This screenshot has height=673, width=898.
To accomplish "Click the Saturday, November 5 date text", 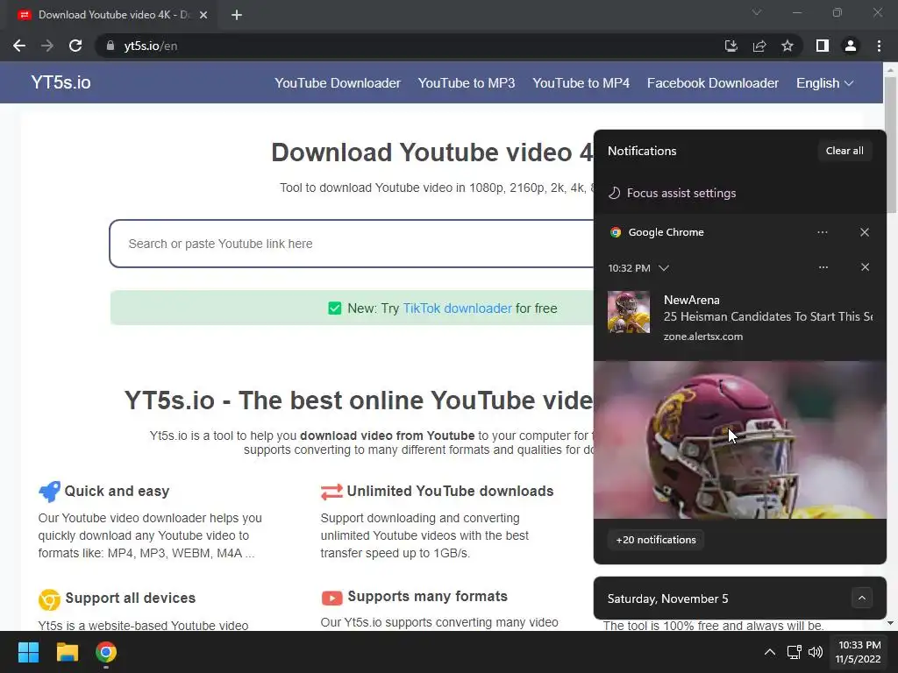I will 667,599.
